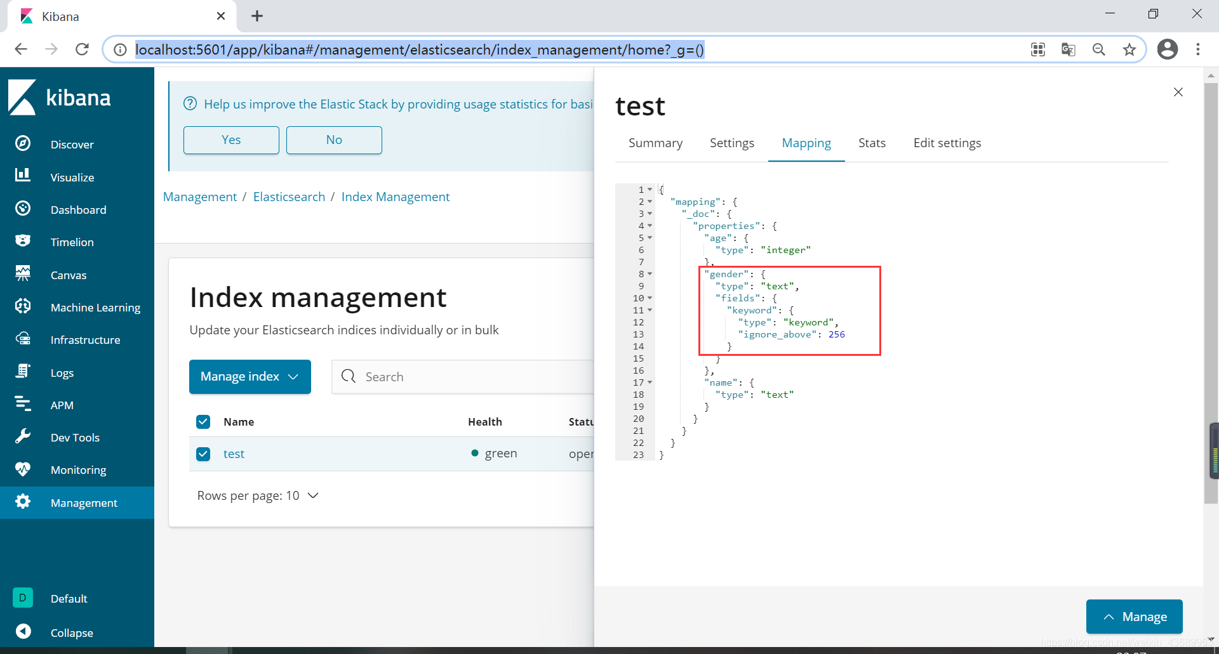Viewport: 1219px width, 654px height.
Task: Switch to the Stats tab
Action: (x=872, y=143)
